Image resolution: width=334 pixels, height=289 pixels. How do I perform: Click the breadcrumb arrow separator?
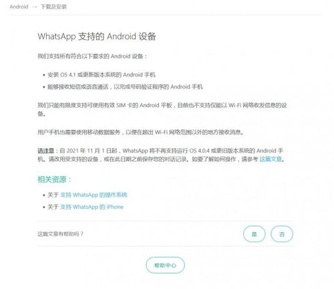pos(35,7)
